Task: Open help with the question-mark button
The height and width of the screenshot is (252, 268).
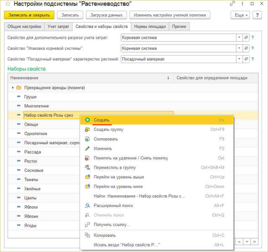Action: pos(257,15)
